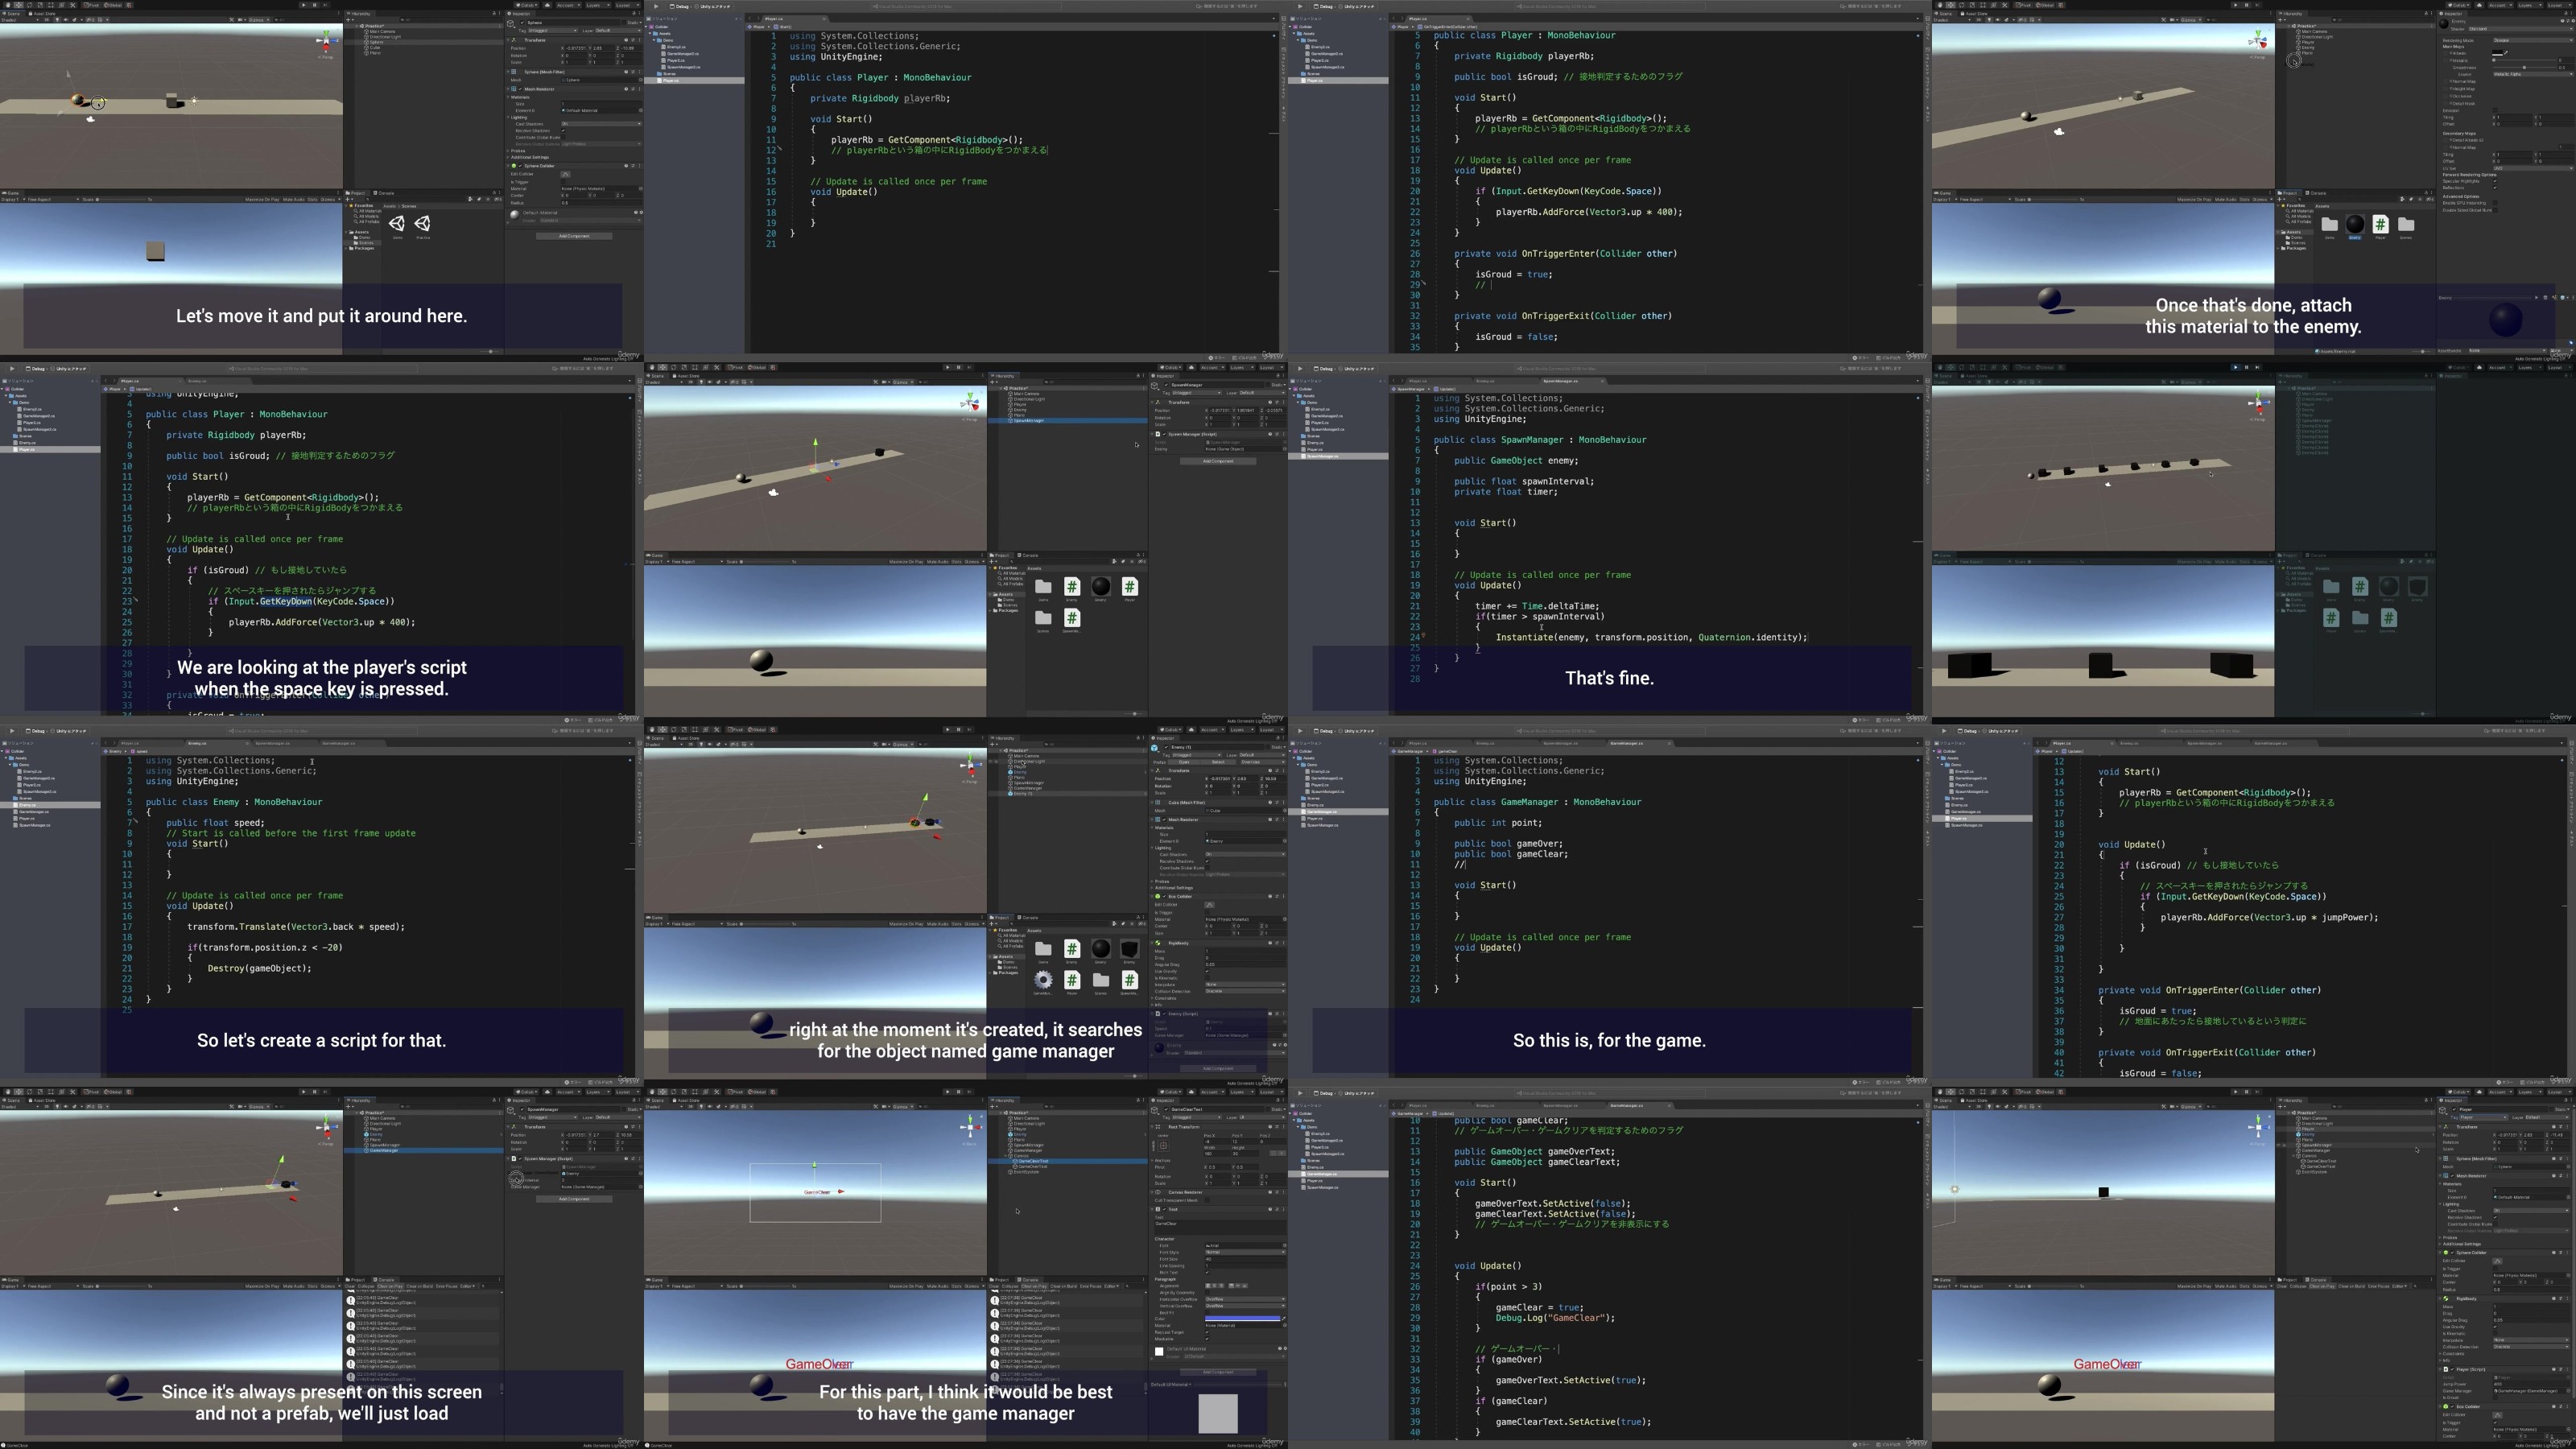Click the Mesh Renderer component icon
This screenshot has width=2576, height=1449.
tap(513, 89)
